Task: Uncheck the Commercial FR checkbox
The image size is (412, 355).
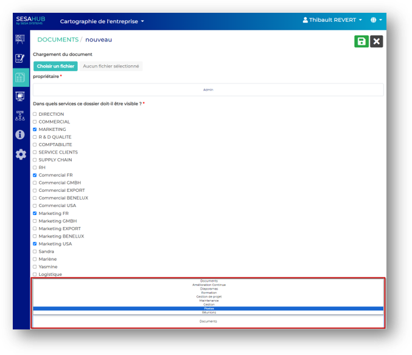Action: 35,175
